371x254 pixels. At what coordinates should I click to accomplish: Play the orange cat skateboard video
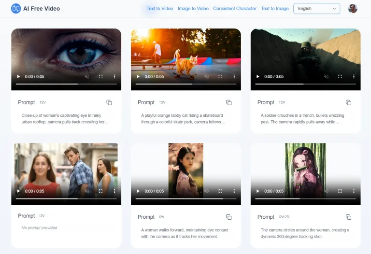(x=138, y=76)
